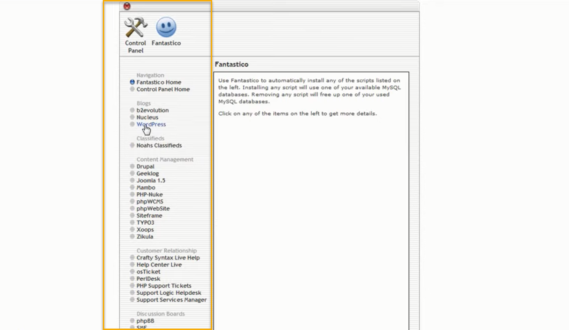Open Support Services Manager script
The height and width of the screenshot is (330, 569).
(x=171, y=300)
